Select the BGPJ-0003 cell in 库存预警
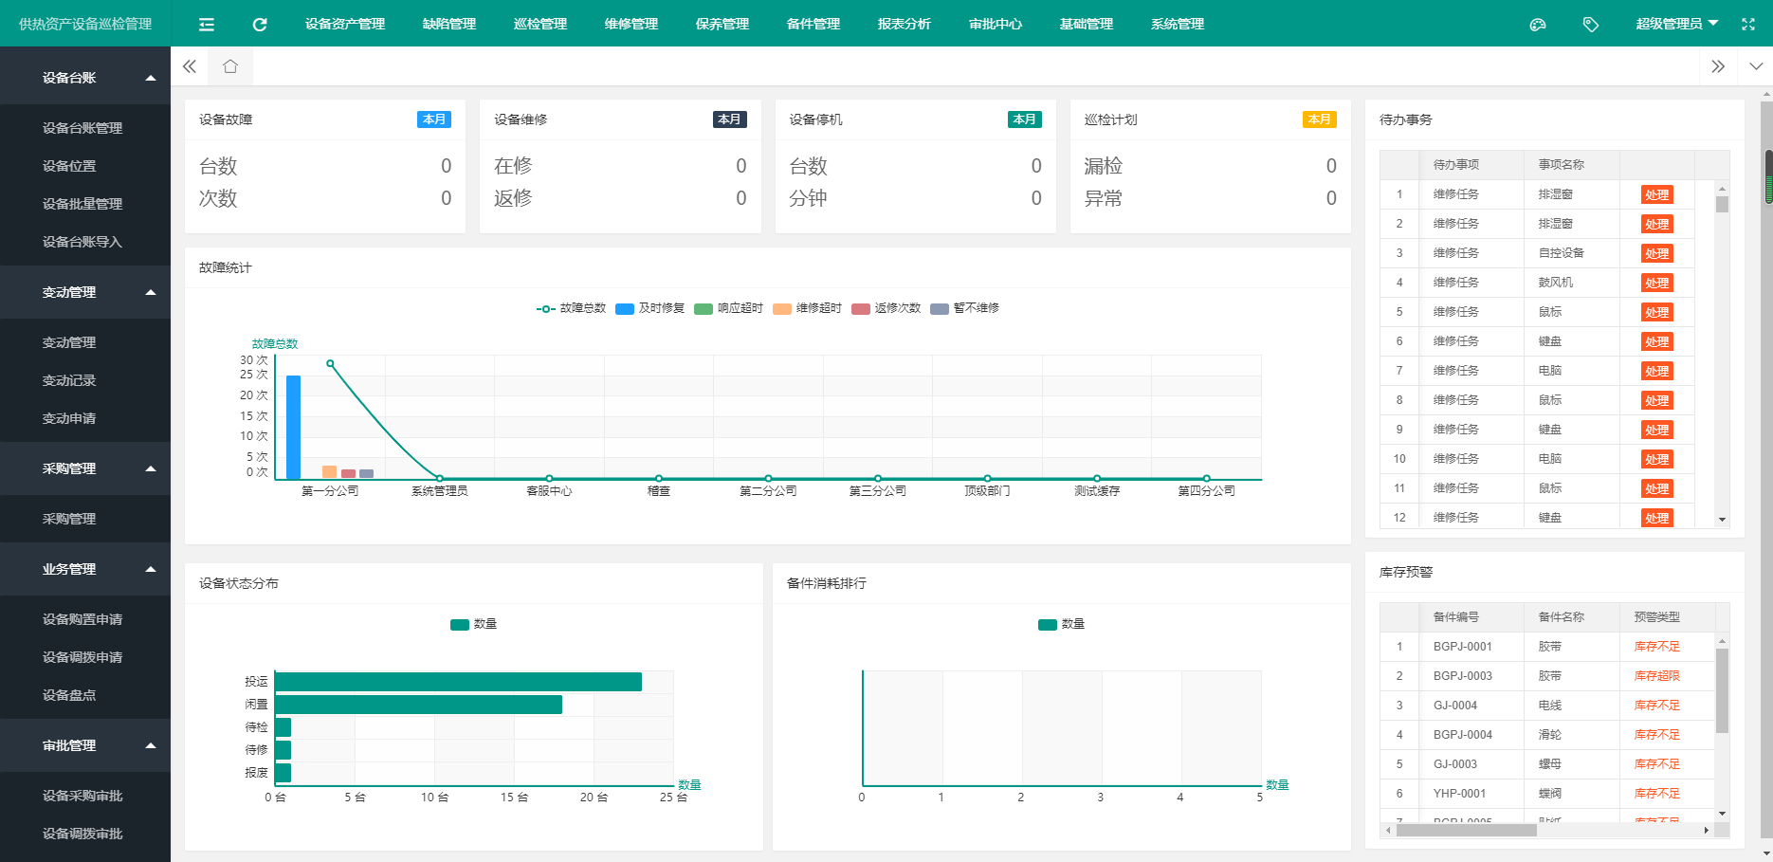This screenshot has height=862, width=1773. coord(1471,676)
